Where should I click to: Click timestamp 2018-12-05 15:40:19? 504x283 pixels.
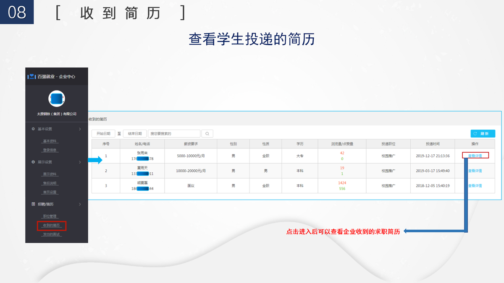(433, 186)
